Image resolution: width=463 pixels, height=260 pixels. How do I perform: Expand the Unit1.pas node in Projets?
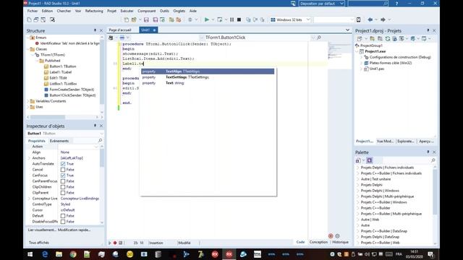pyautogui.click(x=361, y=69)
